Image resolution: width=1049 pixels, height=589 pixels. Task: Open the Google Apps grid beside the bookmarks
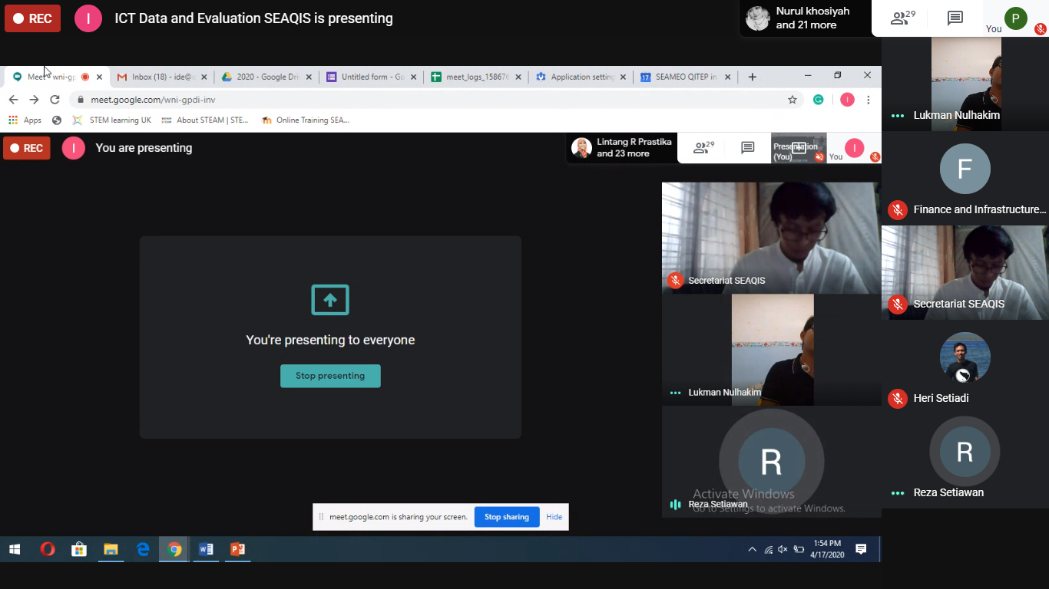pos(12,120)
